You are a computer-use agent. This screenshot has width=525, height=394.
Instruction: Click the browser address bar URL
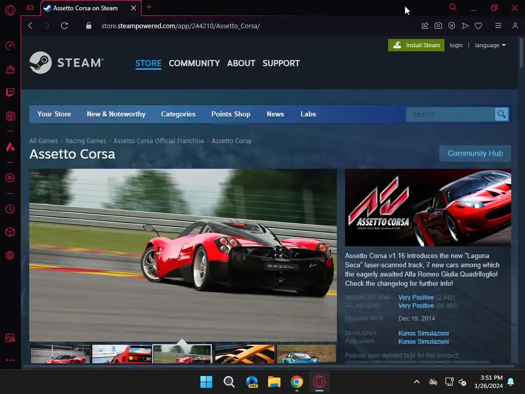[180, 26]
